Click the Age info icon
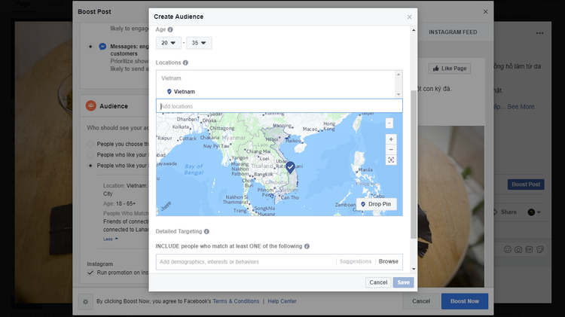The image size is (565, 317). point(170,29)
